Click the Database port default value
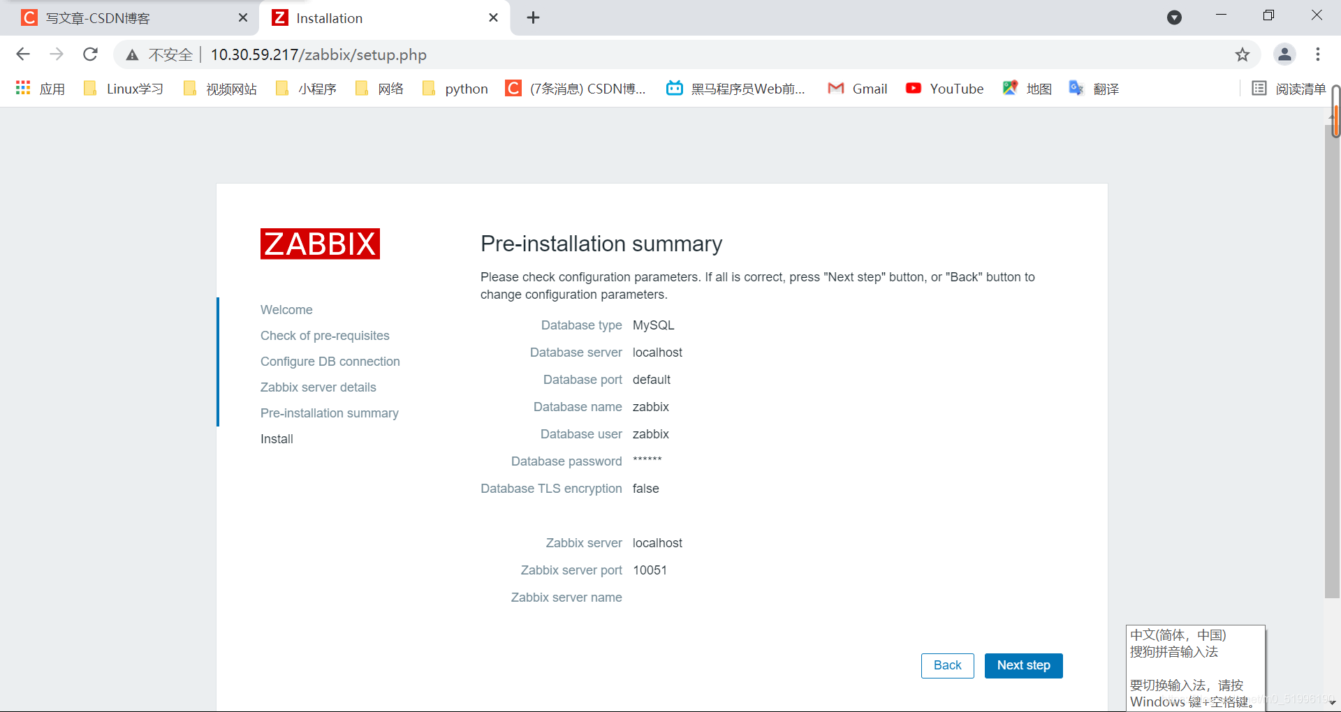The height and width of the screenshot is (712, 1341). tap(652, 380)
